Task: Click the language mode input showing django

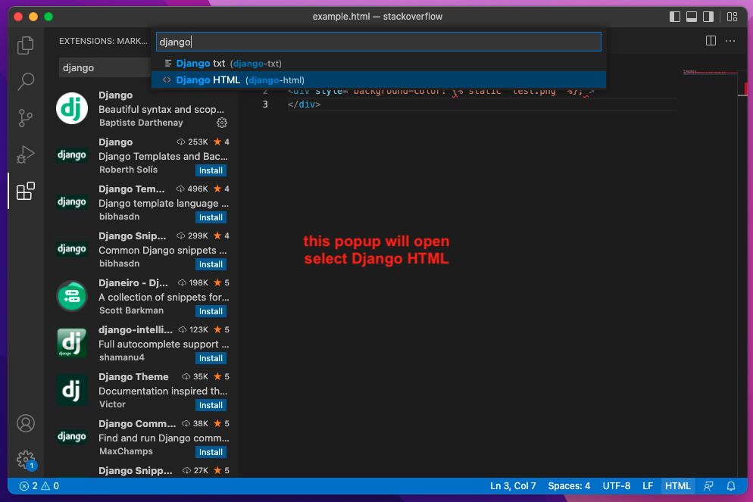Action: (379, 42)
